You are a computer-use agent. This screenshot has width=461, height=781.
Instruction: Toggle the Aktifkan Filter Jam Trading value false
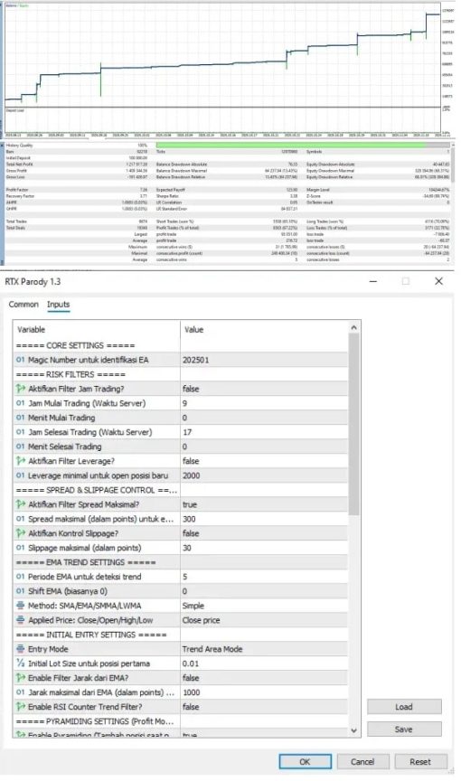pos(264,389)
